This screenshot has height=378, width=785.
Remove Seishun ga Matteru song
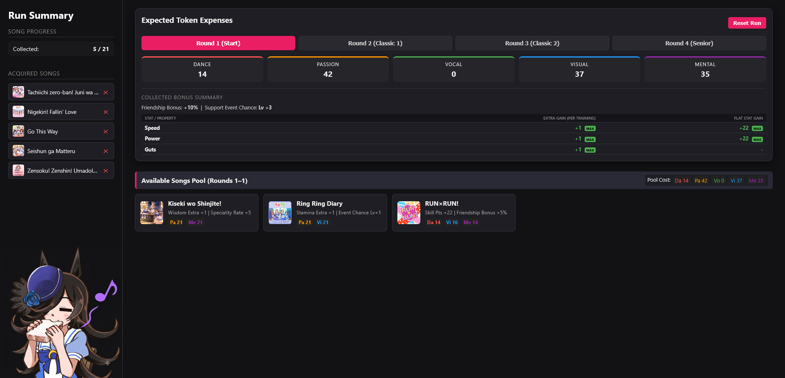click(105, 151)
